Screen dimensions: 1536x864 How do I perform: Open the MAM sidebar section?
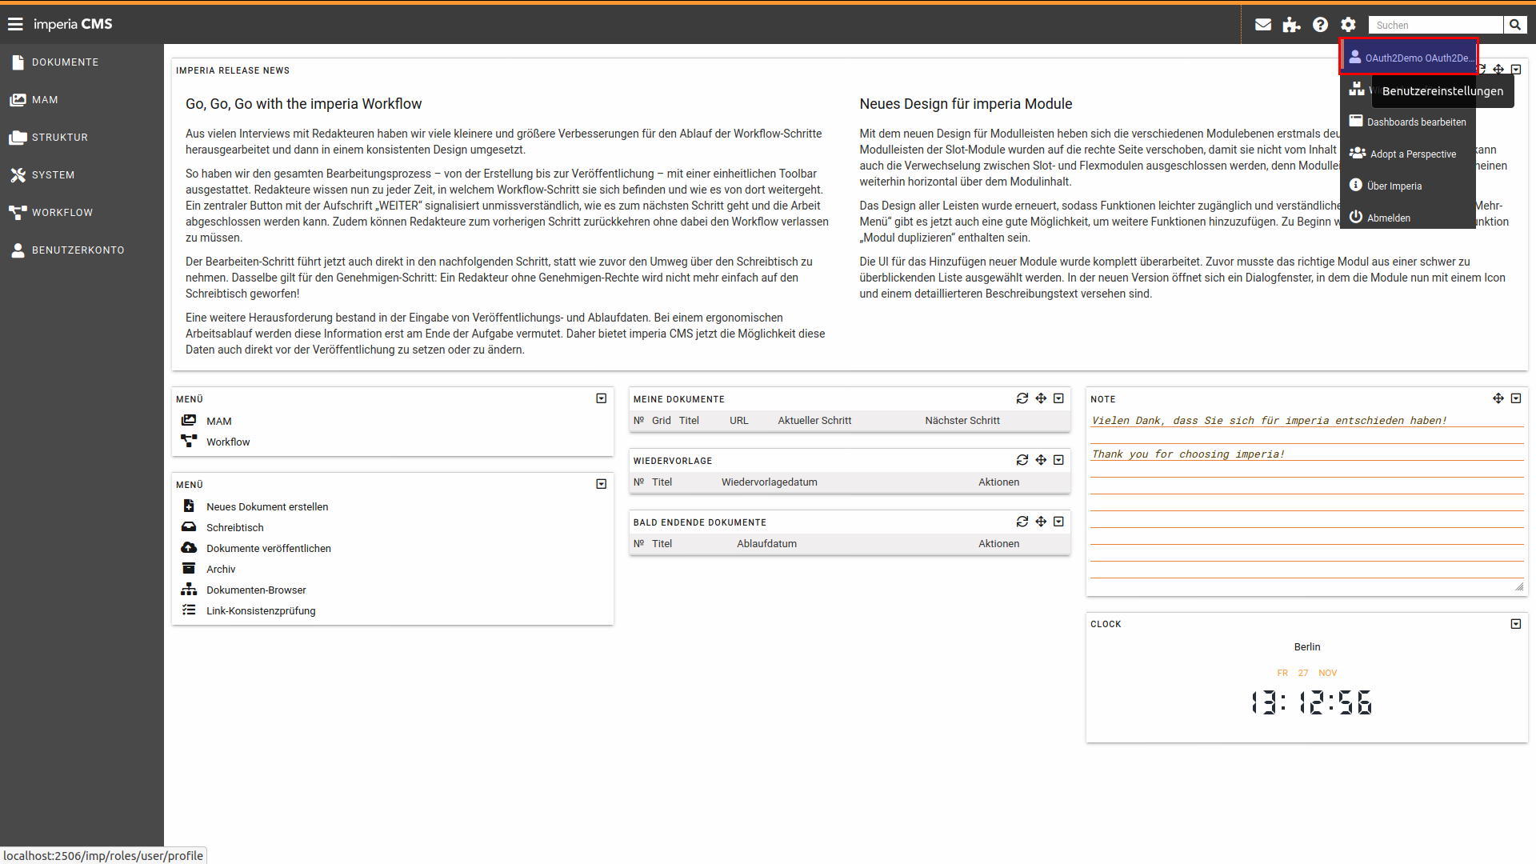82,100
